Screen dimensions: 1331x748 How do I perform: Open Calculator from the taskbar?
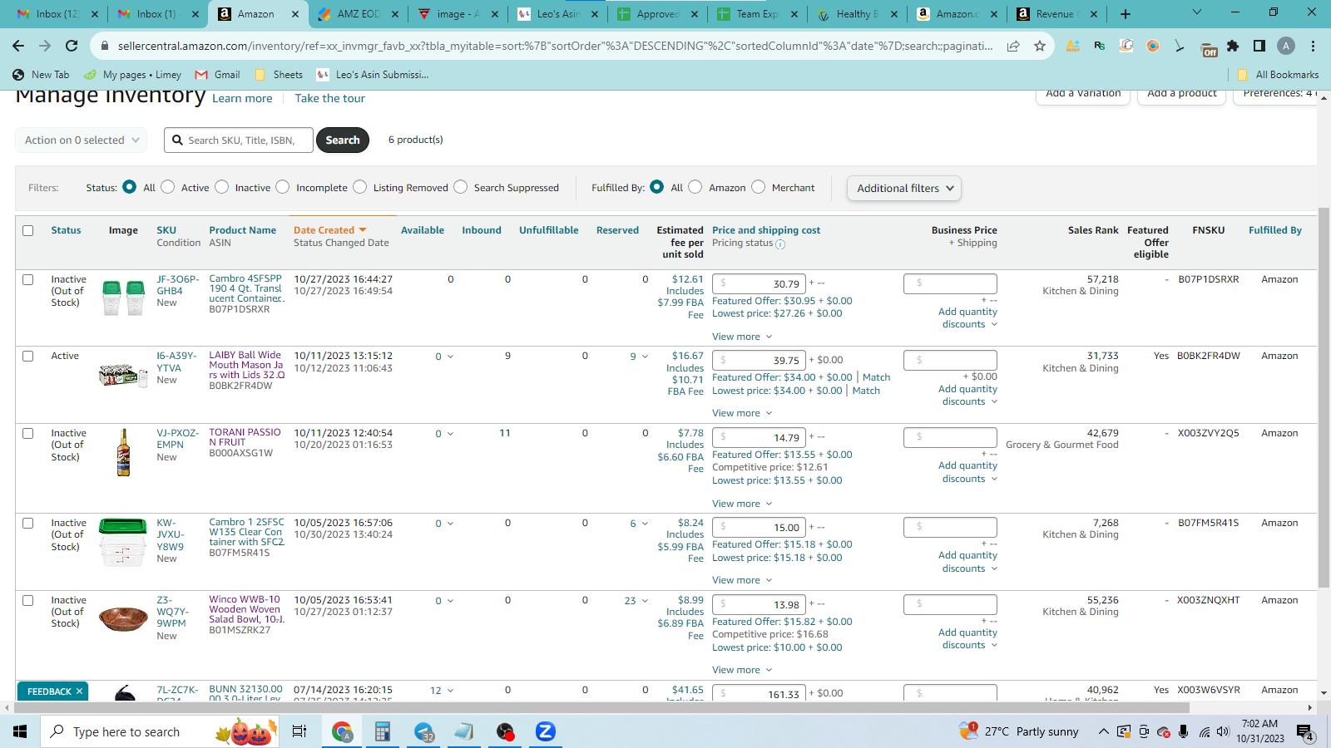(383, 731)
